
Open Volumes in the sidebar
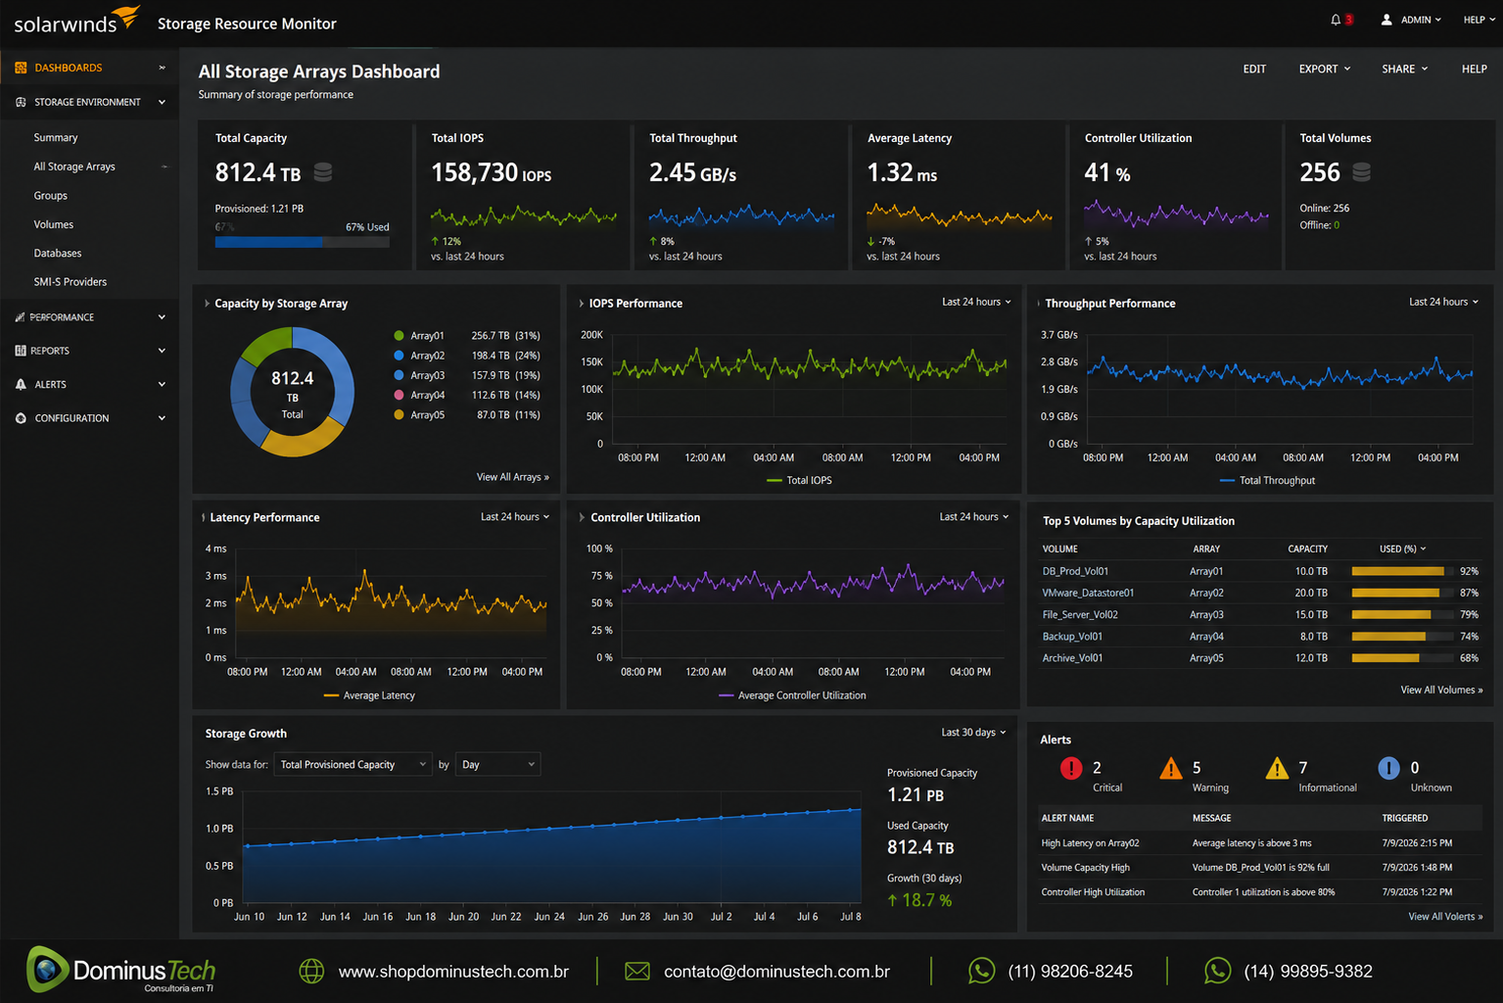pos(54,224)
